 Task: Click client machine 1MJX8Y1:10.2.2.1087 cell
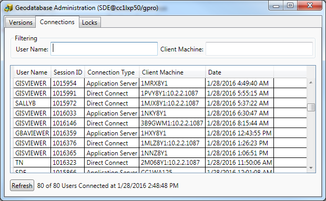[172, 103]
